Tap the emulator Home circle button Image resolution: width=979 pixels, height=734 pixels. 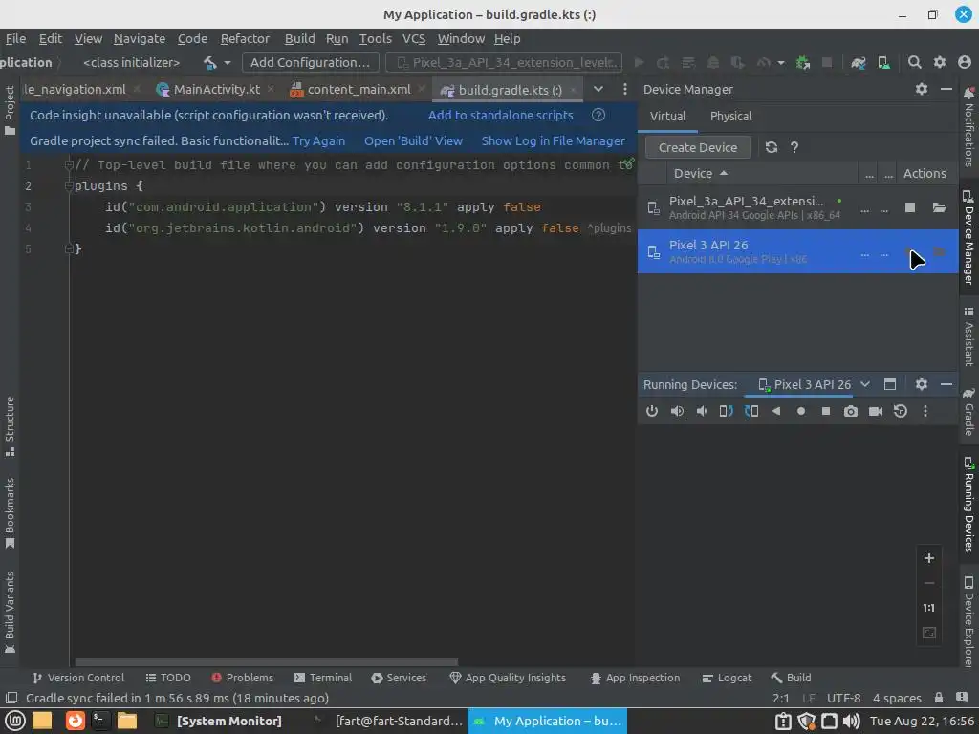[x=801, y=411]
